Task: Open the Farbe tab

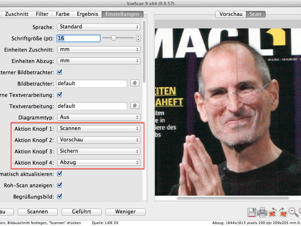Action: point(63,14)
